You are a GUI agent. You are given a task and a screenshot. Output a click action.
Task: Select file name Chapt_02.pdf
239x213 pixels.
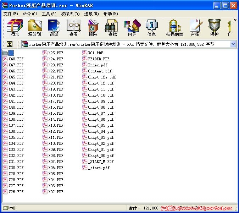[x=101, y=143]
